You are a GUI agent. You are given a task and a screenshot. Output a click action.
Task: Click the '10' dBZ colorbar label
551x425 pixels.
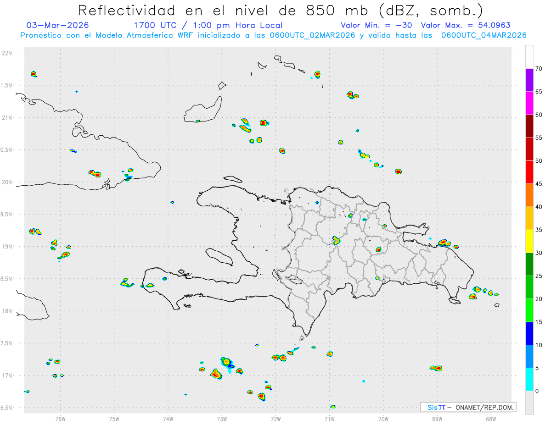[x=539, y=345]
